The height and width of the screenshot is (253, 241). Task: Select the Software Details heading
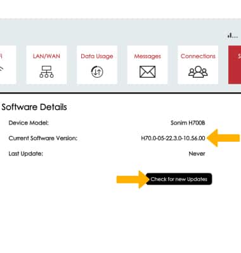point(34,107)
